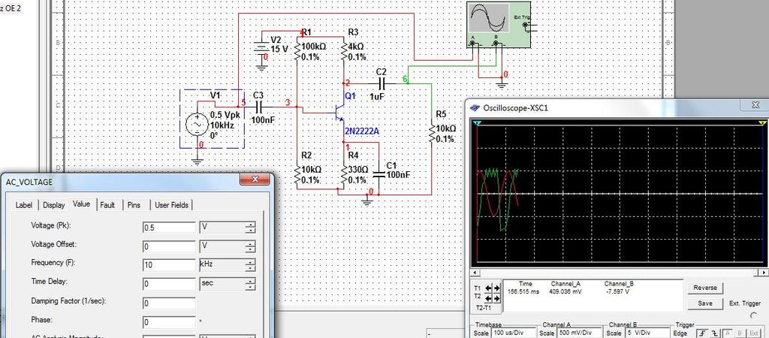Image resolution: width=769 pixels, height=338 pixels.
Task: Click the Voltage (Pk) field showing 0.5
Action: (x=169, y=228)
